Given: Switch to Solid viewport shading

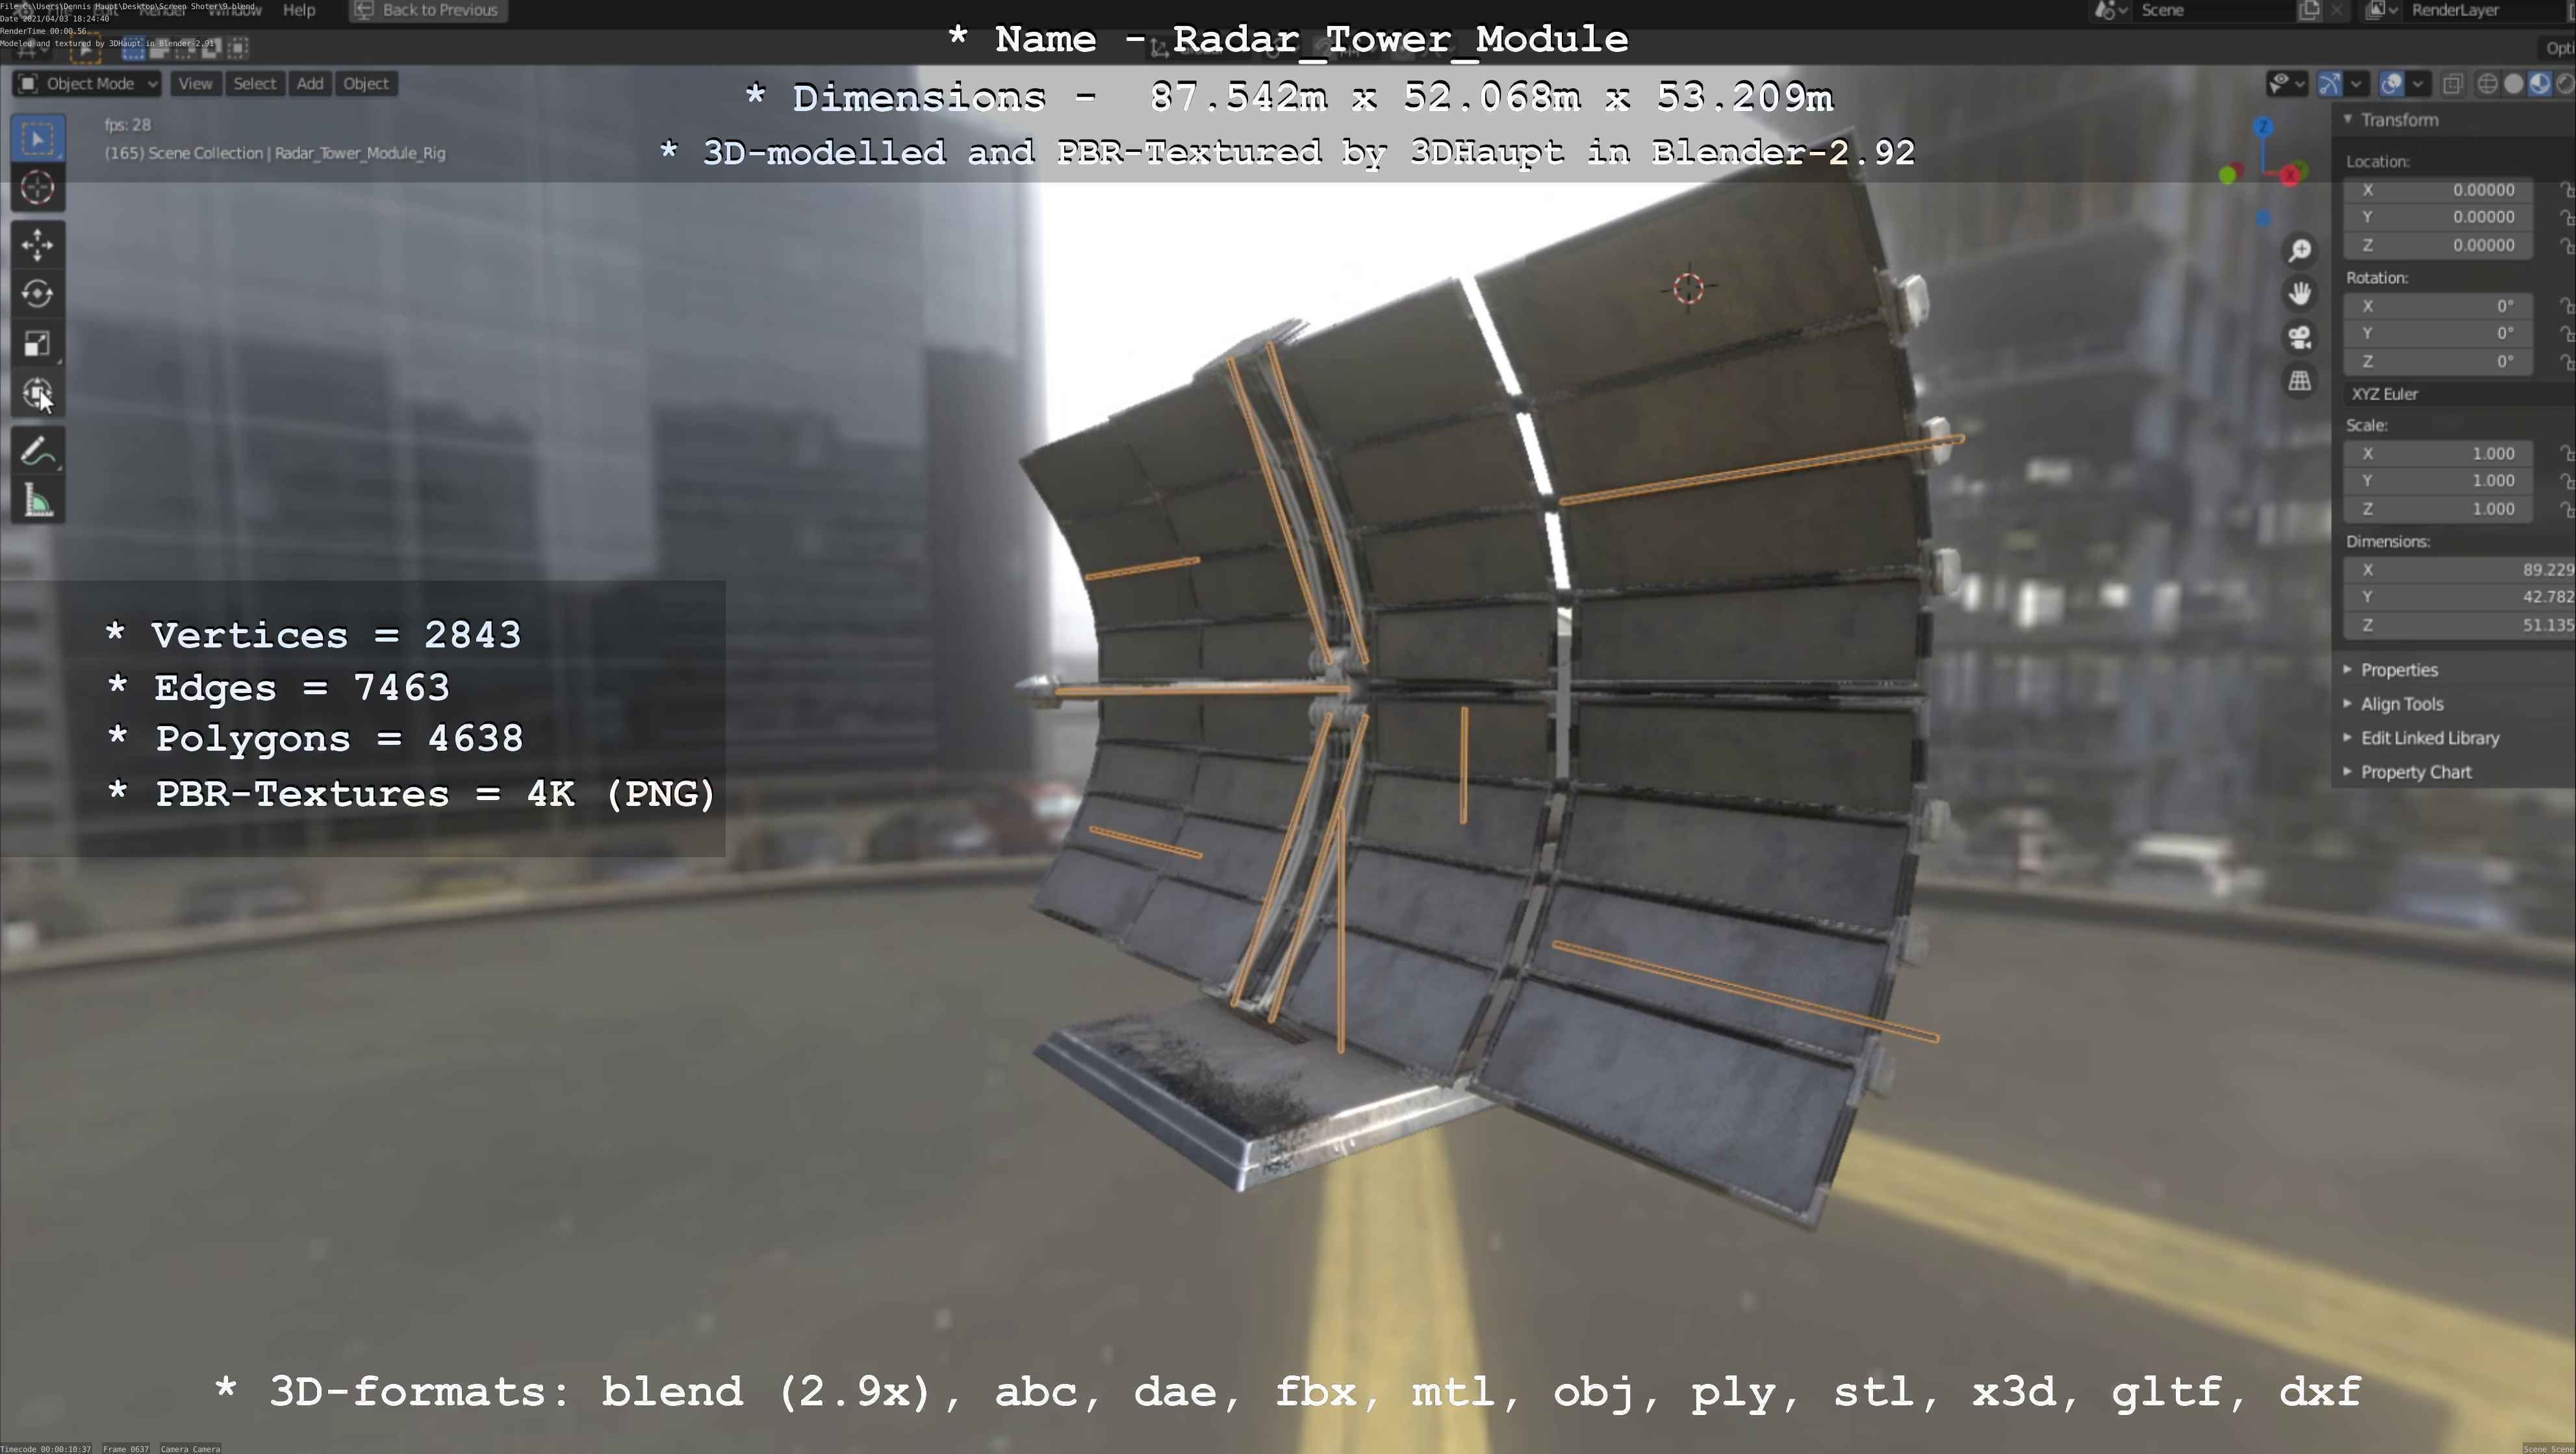Looking at the screenshot, I should (2514, 84).
